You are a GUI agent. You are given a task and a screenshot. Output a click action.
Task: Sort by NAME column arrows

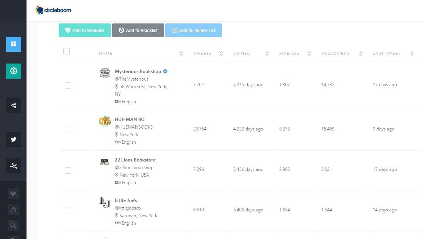(181, 53)
